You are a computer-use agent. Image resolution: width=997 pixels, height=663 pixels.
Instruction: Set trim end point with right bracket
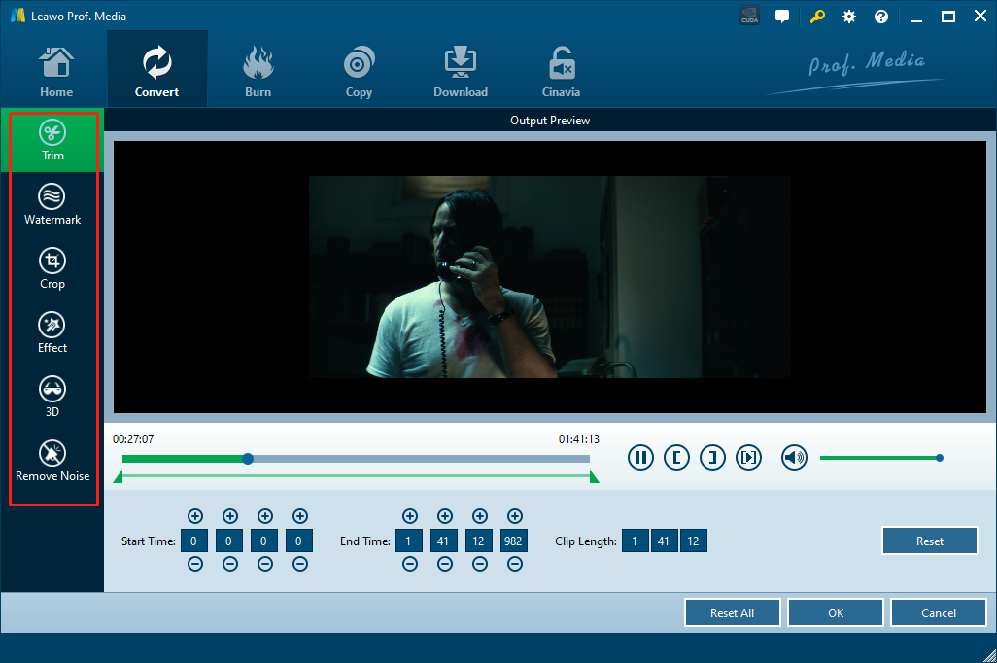(712, 458)
